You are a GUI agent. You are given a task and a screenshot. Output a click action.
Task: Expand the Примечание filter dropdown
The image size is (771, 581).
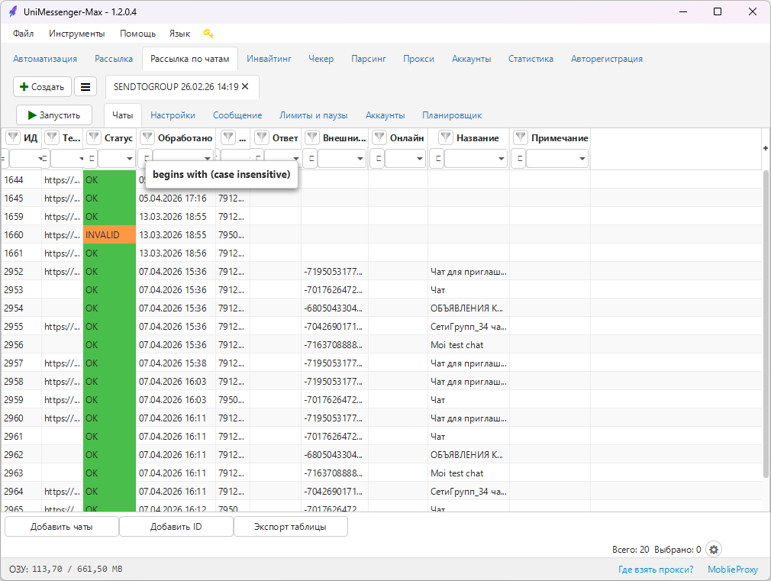pyautogui.click(x=582, y=158)
